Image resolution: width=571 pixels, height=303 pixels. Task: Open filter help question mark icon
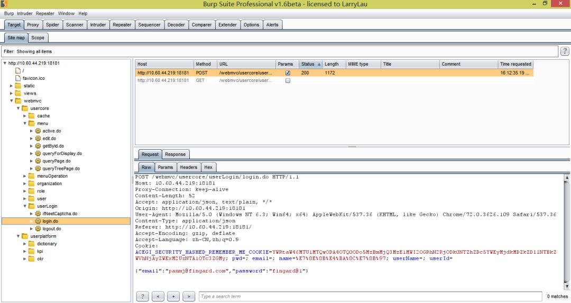tap(565, 51)
